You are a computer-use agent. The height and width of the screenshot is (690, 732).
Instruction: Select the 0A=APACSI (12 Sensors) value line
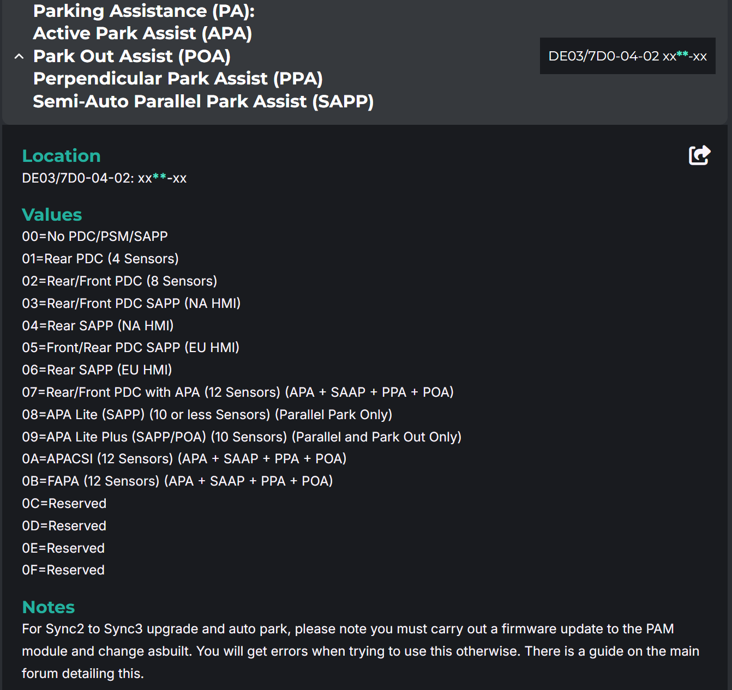(x=184, y=459)
